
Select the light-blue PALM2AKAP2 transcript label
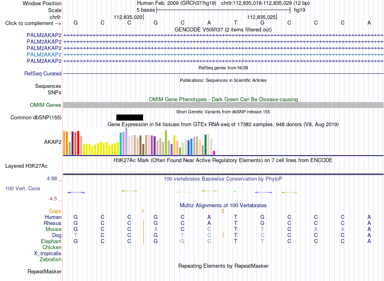[44, 54]
